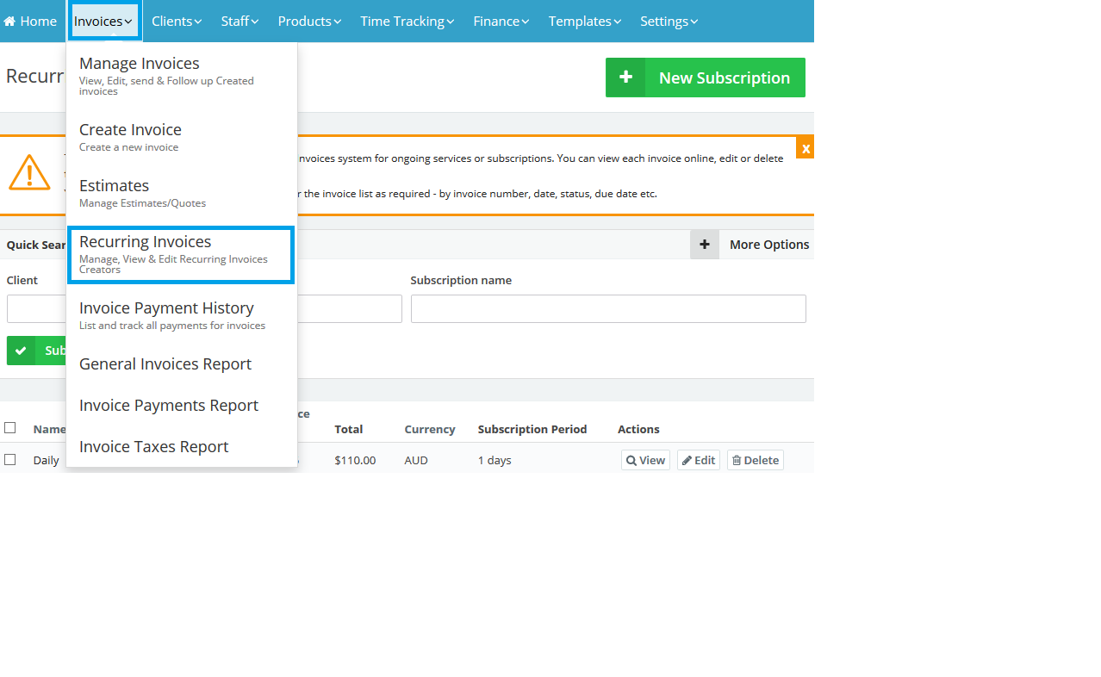Open the Time Tracking dropdown
Viewport: 1101px width, 677px height.
(x=408, y=22)
